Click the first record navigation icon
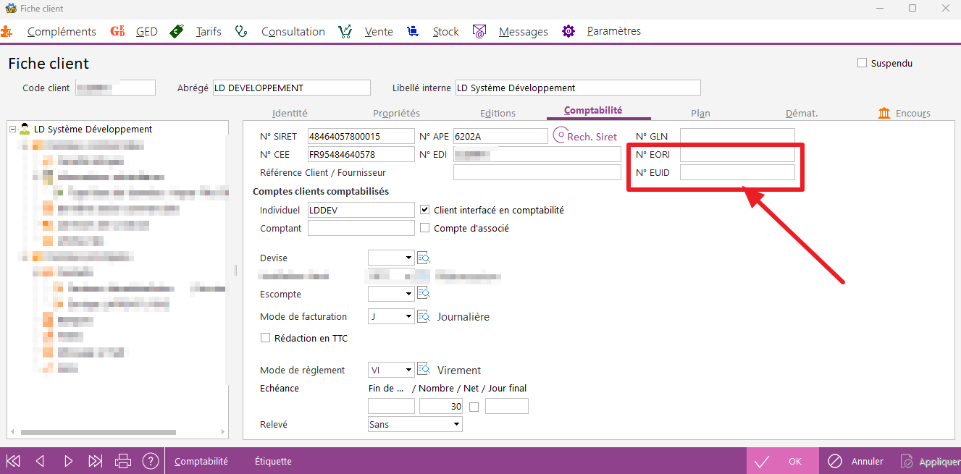Image resolution: width=961 pixels, height=474 pixels. pos(13,461)
